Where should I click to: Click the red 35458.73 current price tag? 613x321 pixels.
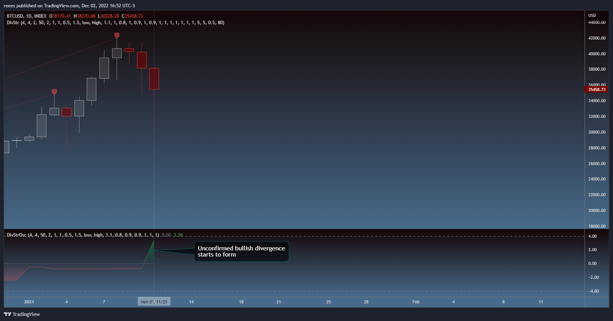pyautogui.click(x=596, y=89)
